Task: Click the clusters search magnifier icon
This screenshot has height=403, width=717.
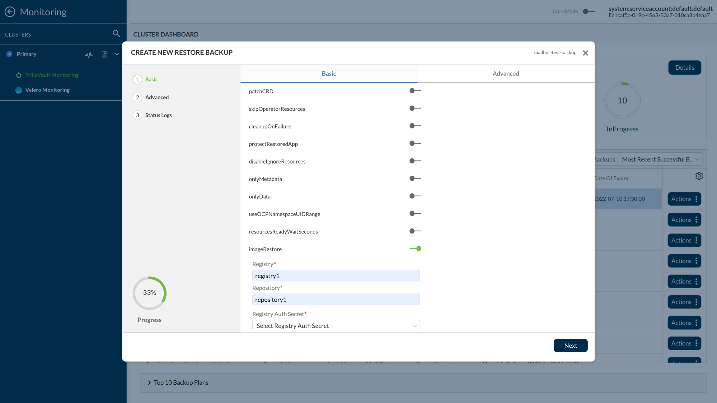Action: 116,34
